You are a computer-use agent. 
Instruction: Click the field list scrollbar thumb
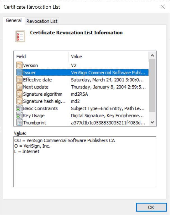[x=152, y=85]
